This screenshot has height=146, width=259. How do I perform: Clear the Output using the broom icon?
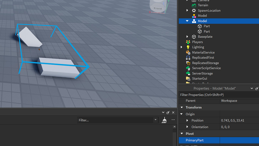pos(164,120)
